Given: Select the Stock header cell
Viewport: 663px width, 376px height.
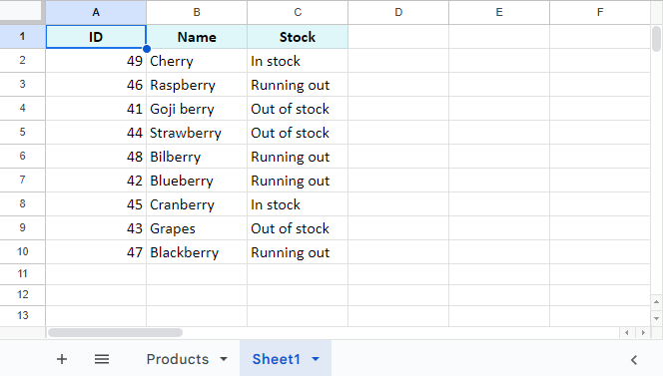Looking at the screenshot, I should 298,37.
